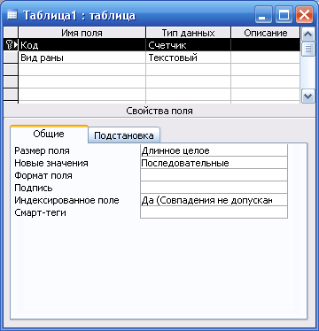Click the Описание cell for Вид раны
The width and height of the screenshot is (319, 331).
[266, 58]
